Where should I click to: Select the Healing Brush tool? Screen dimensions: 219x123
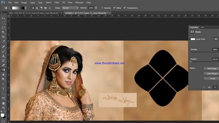click(3, 47)
